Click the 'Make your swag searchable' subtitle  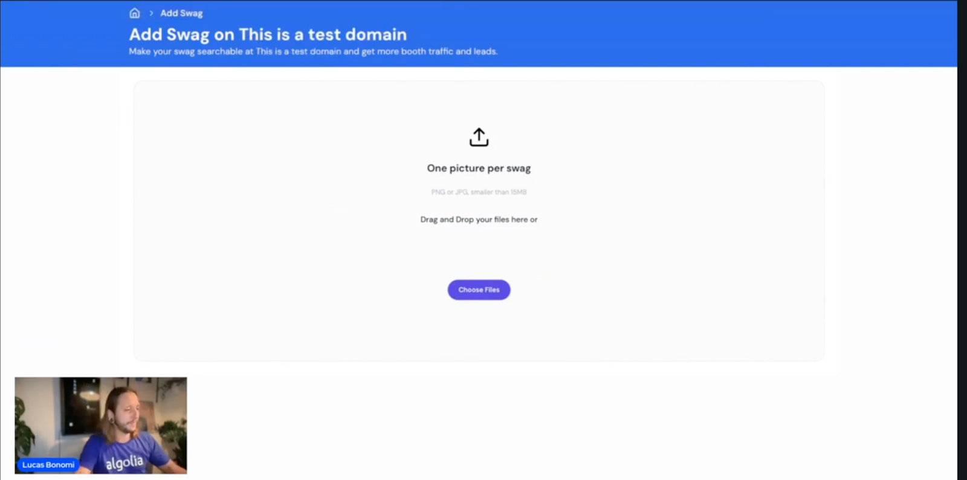[313, 51]
